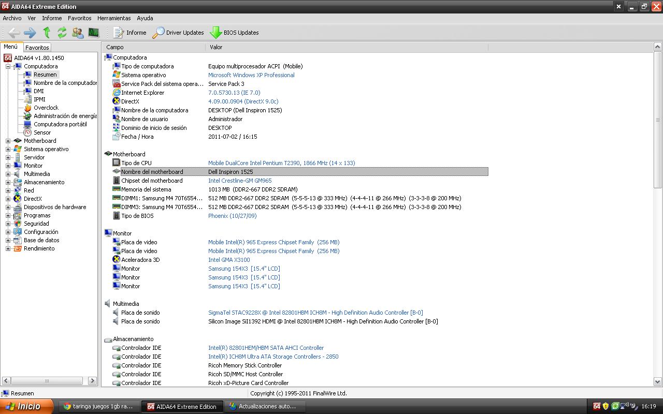663x414 pixels.
Task: Open the Informe report button
Action: tap(130, 33)
